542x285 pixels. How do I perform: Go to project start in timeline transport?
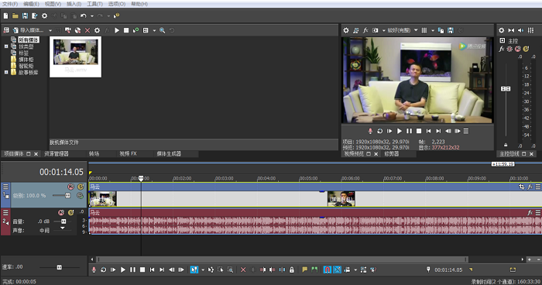coord(152,270)
